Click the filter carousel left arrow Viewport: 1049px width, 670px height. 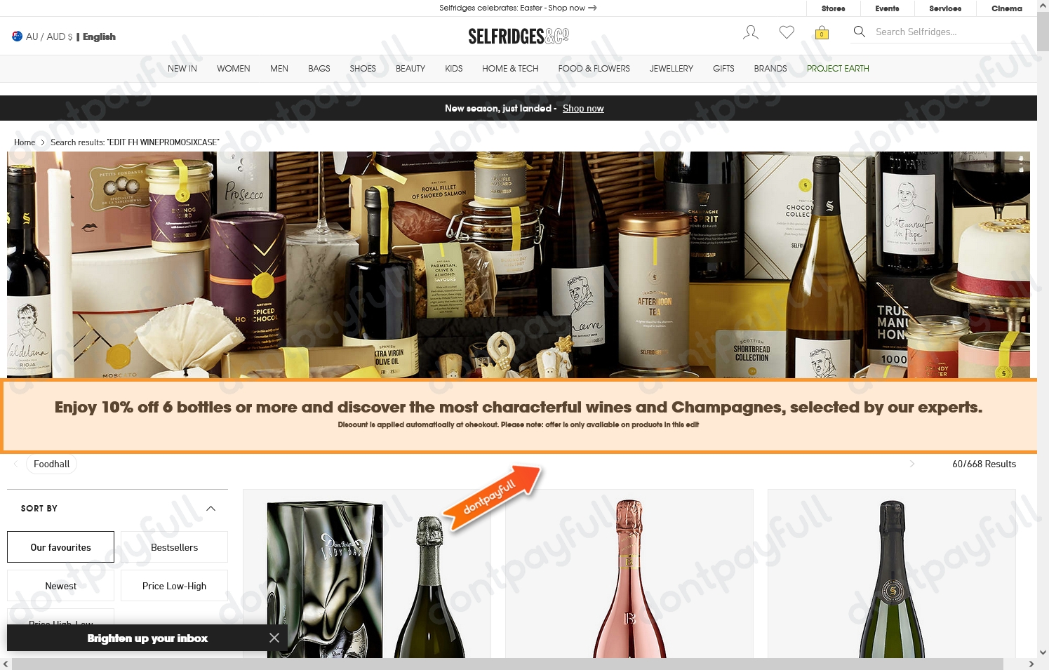coord(15,464)
